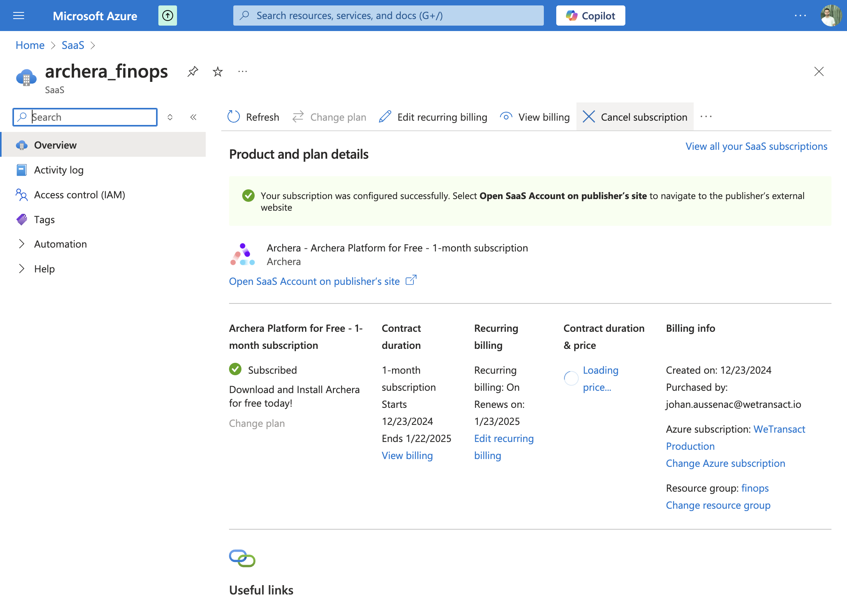Open the top bar ellipsis menu
Image resolution: width=847 pixels, height=603 pixels.
pyautogui.click(x=800, y=16)
